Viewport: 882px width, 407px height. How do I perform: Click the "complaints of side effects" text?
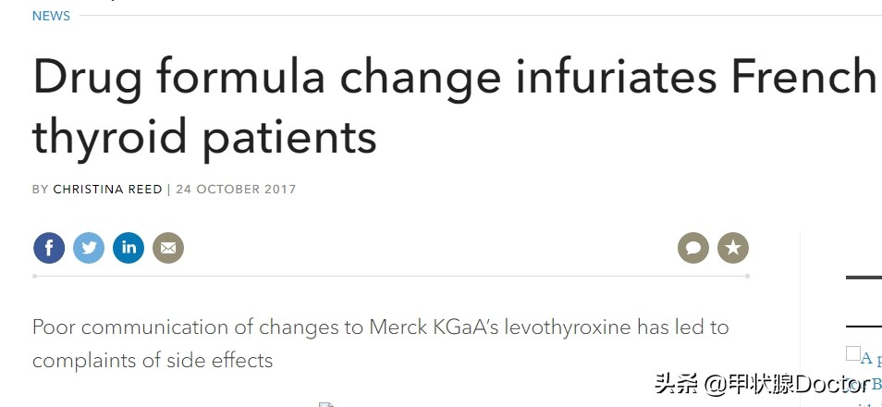point(153,360)
